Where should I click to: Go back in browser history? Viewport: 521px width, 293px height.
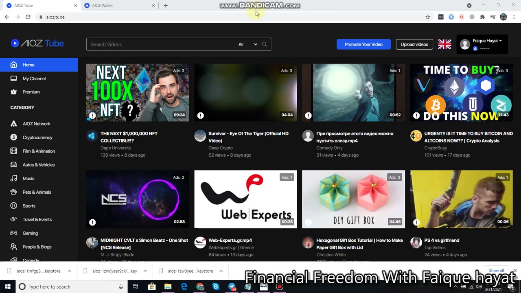[x=7, y=17]
